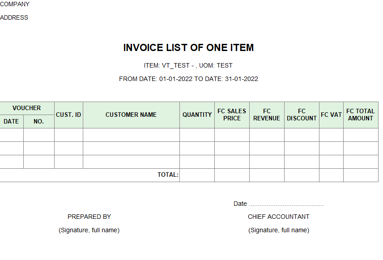Click the FC TOTAL AMOUNT header
The image size is (383, 260).
click(361, 115)
